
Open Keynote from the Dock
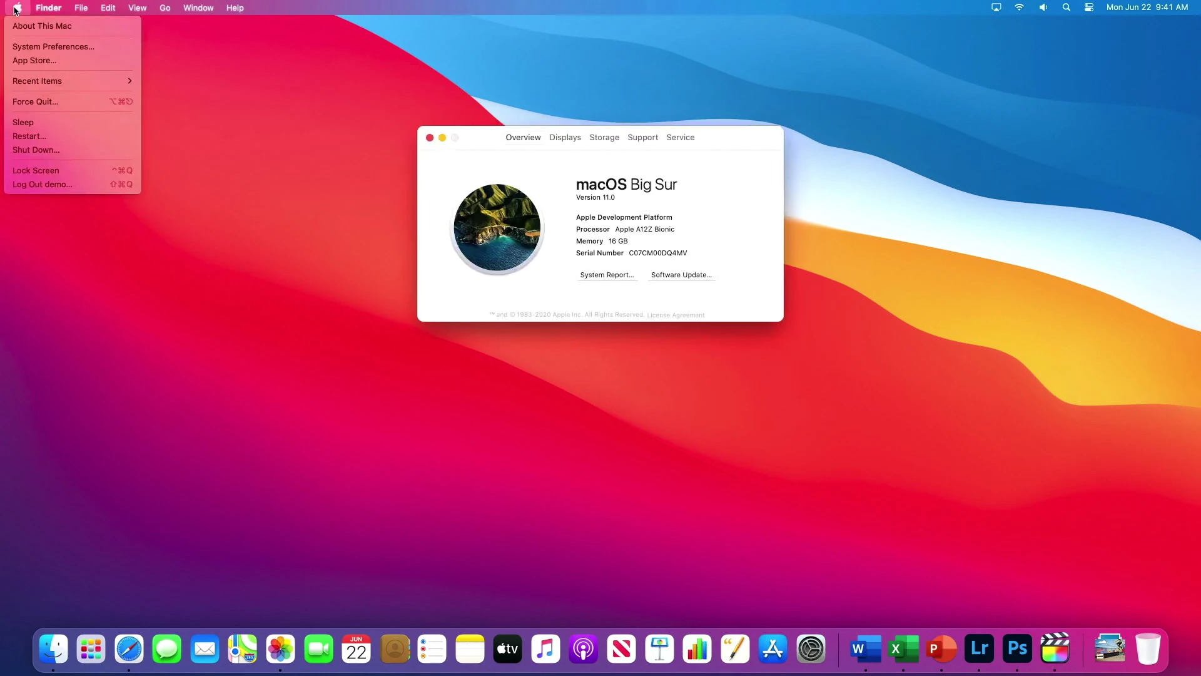point(659,649)
